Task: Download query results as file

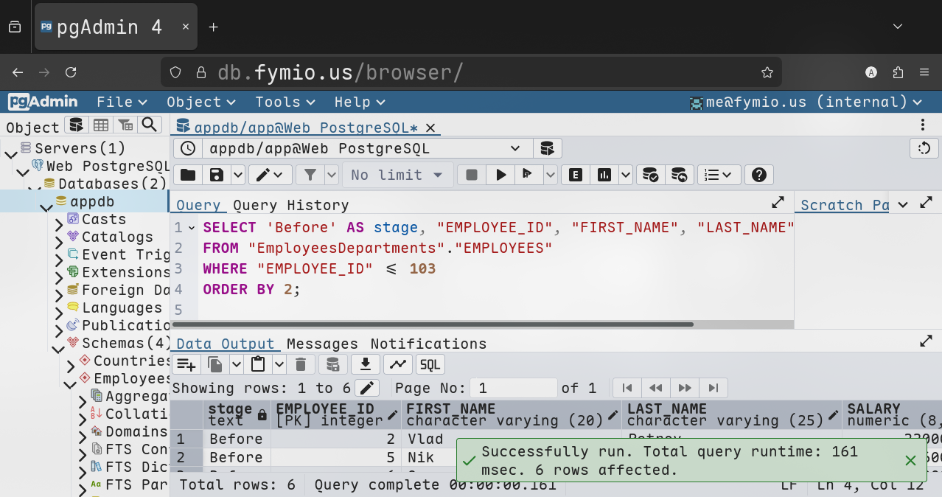Action: [x=366, y=364]
